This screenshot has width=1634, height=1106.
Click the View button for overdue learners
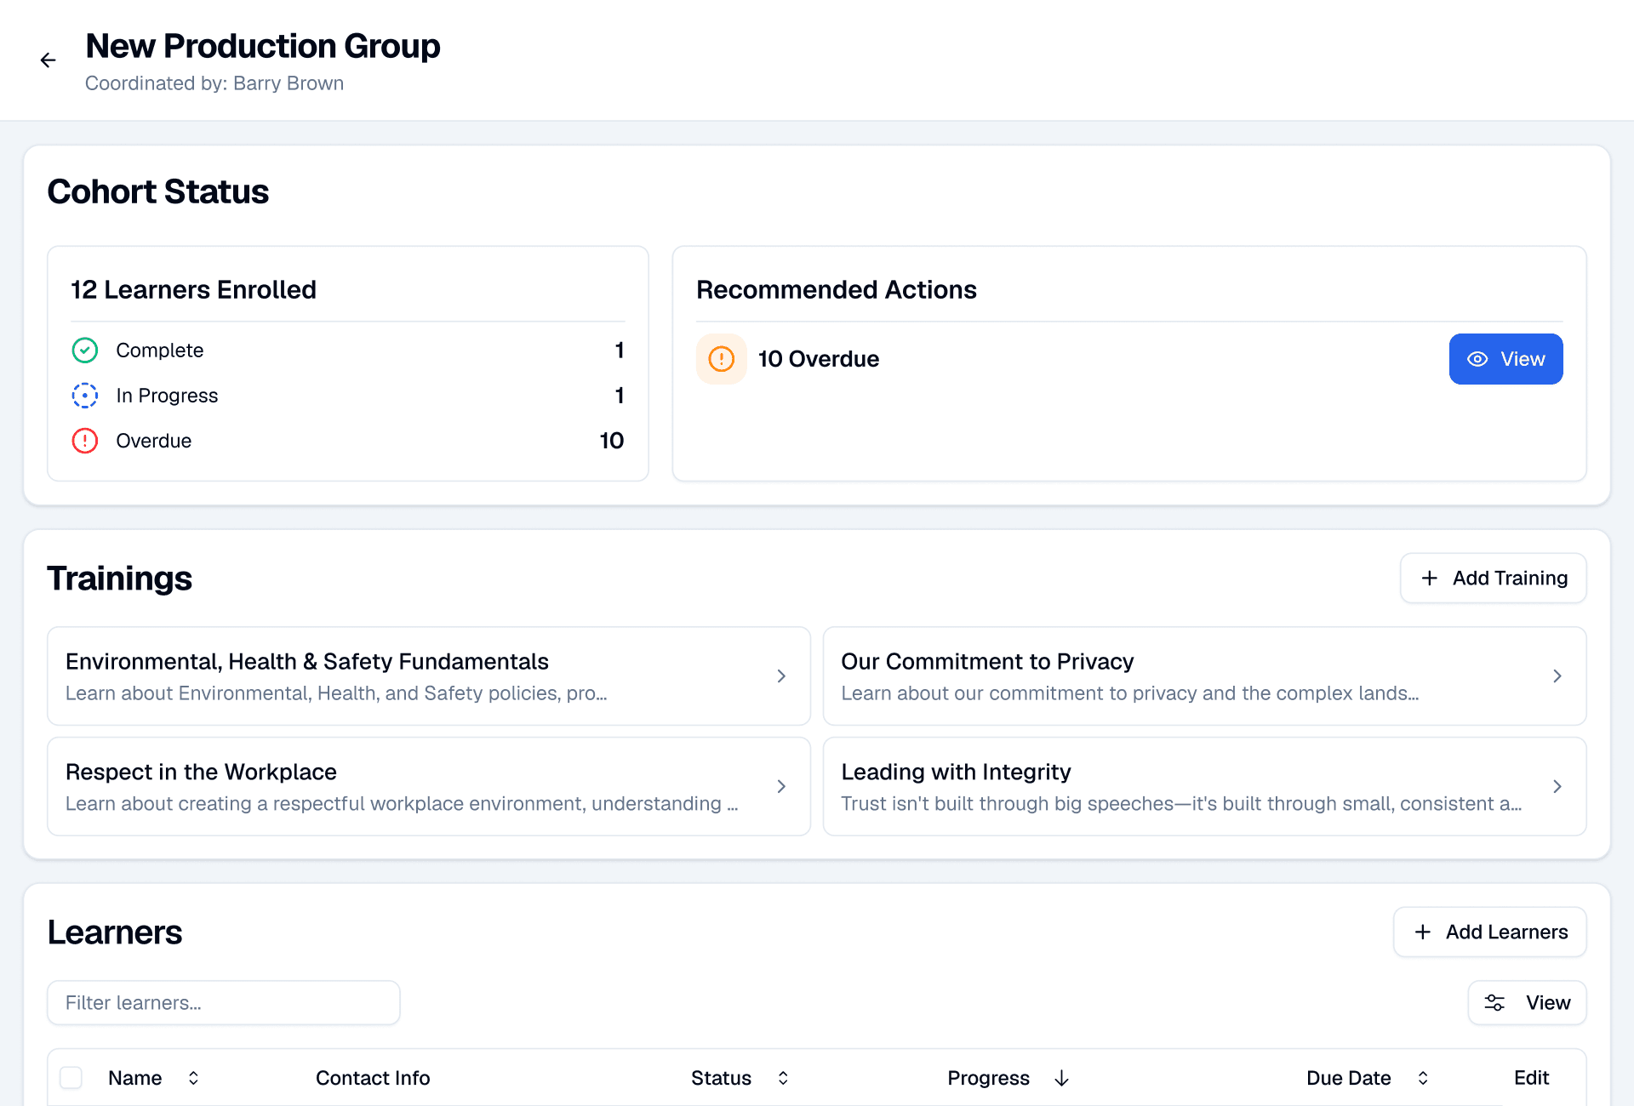1505,358
